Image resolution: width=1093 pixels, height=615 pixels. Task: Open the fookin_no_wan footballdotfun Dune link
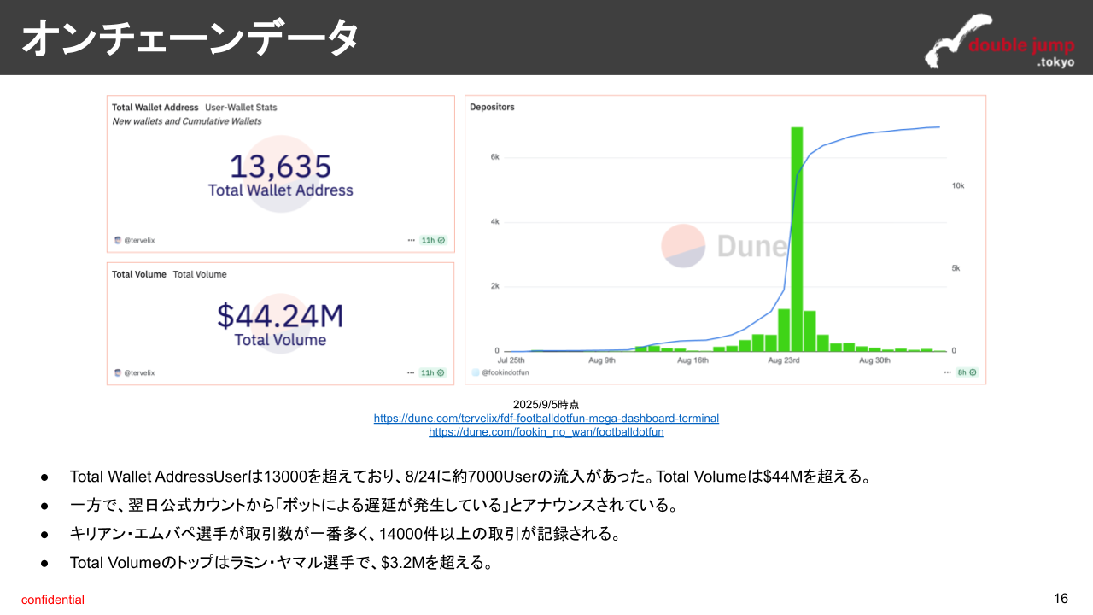546,432
